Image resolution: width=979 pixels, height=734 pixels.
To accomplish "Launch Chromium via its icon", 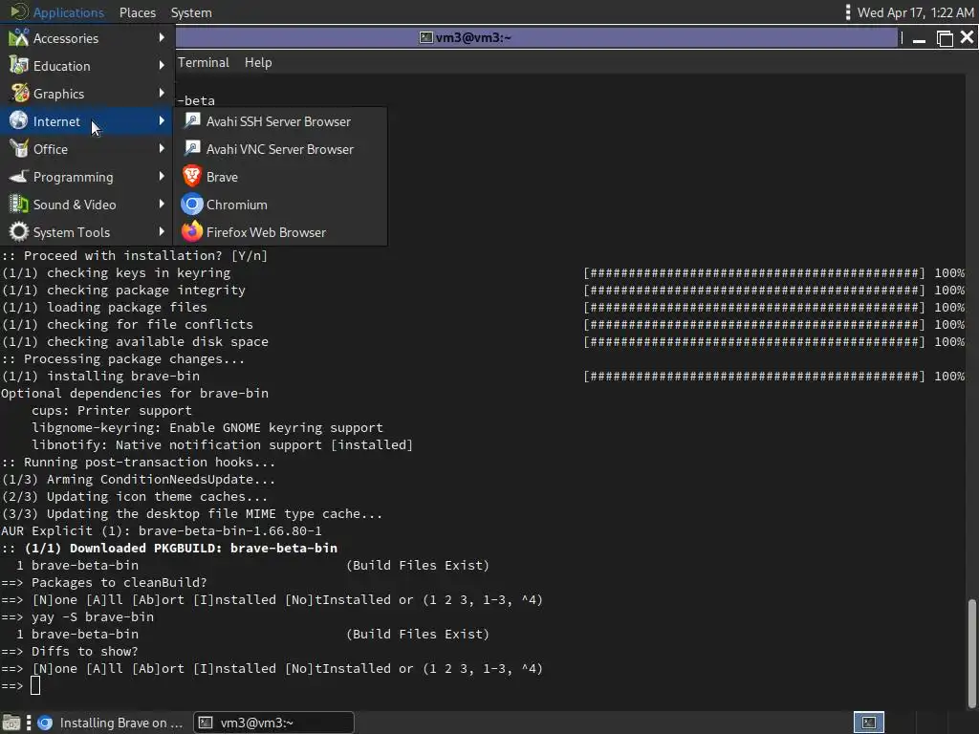I will (x=191, y=205).
